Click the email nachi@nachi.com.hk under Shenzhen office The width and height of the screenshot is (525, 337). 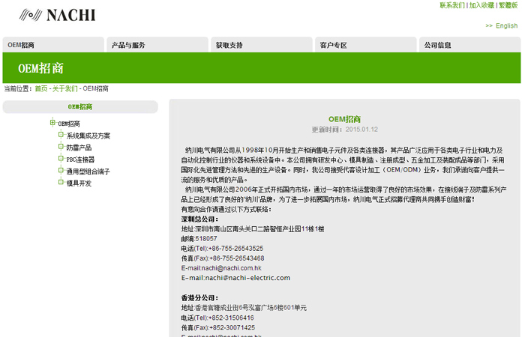(231, 268)
